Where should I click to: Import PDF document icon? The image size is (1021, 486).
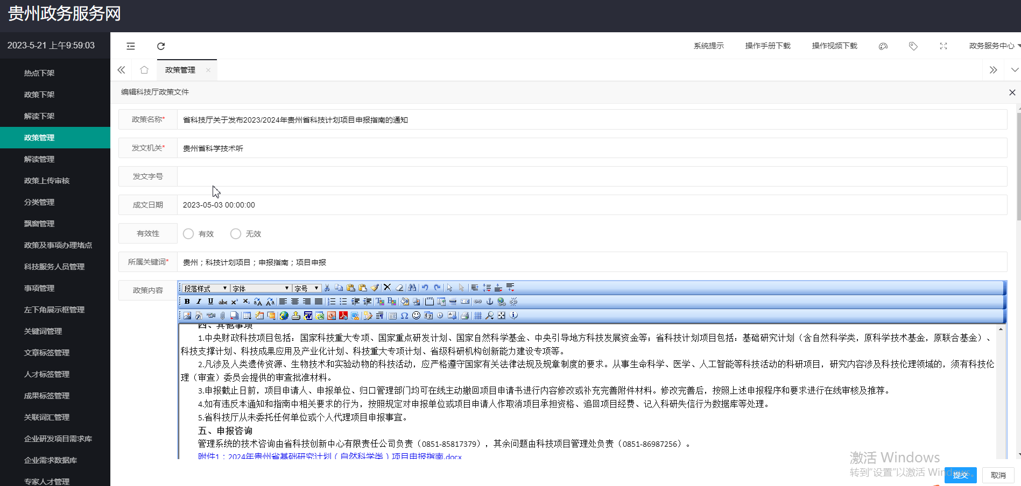tap(343, 316)
